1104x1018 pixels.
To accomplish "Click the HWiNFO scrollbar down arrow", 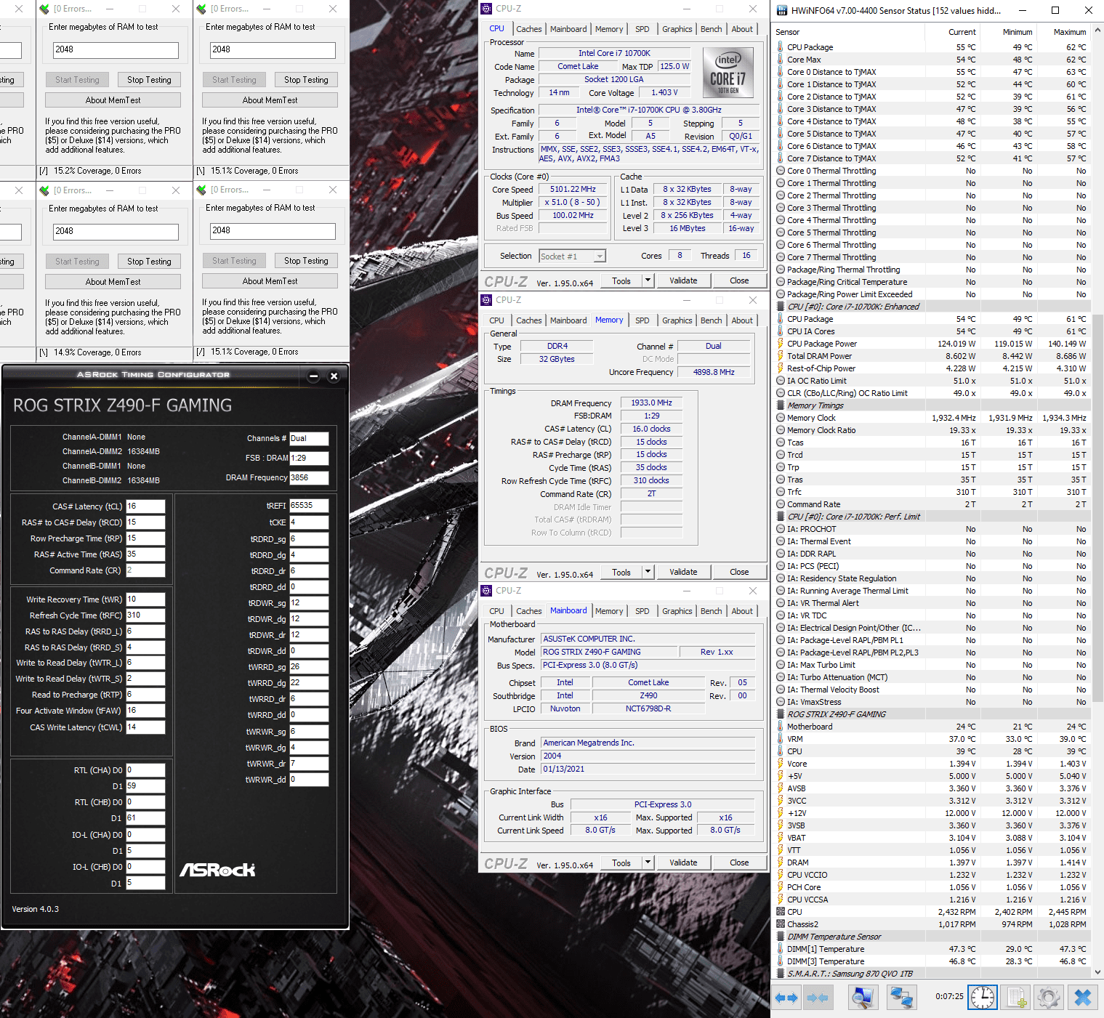I will tap(1097, 971).
